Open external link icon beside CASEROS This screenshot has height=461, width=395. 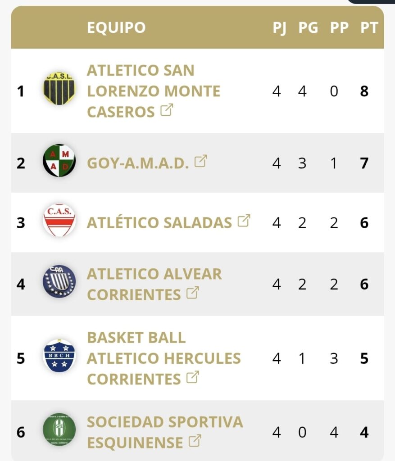pyautogui.click(x=167, y=110)
